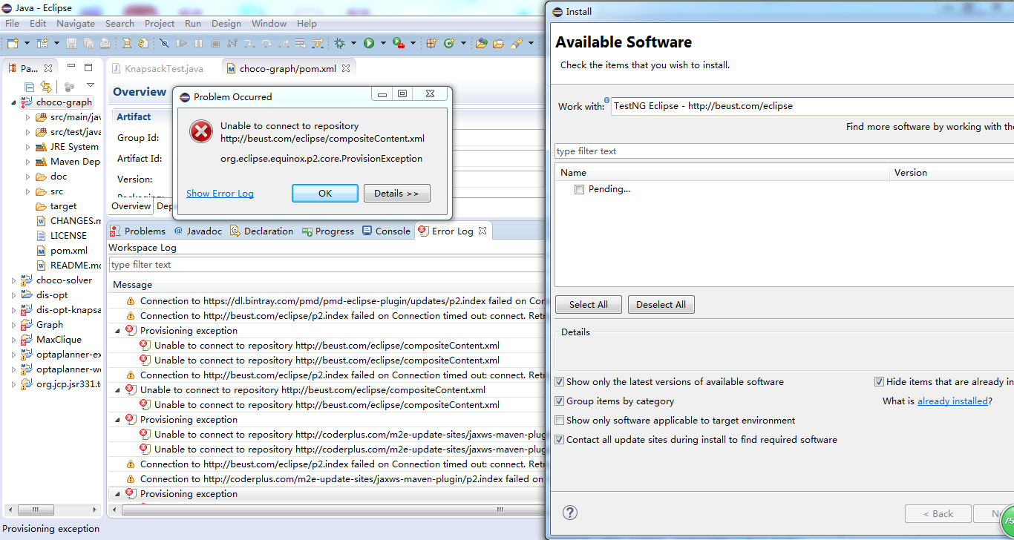Click Details >> button in error dialog
This screenshot has height=540, width=1014.
pos(396,193)
